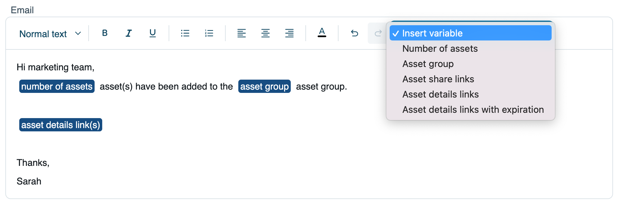
Task: Insert a bulleted list
Action: (x=185, y=33)
